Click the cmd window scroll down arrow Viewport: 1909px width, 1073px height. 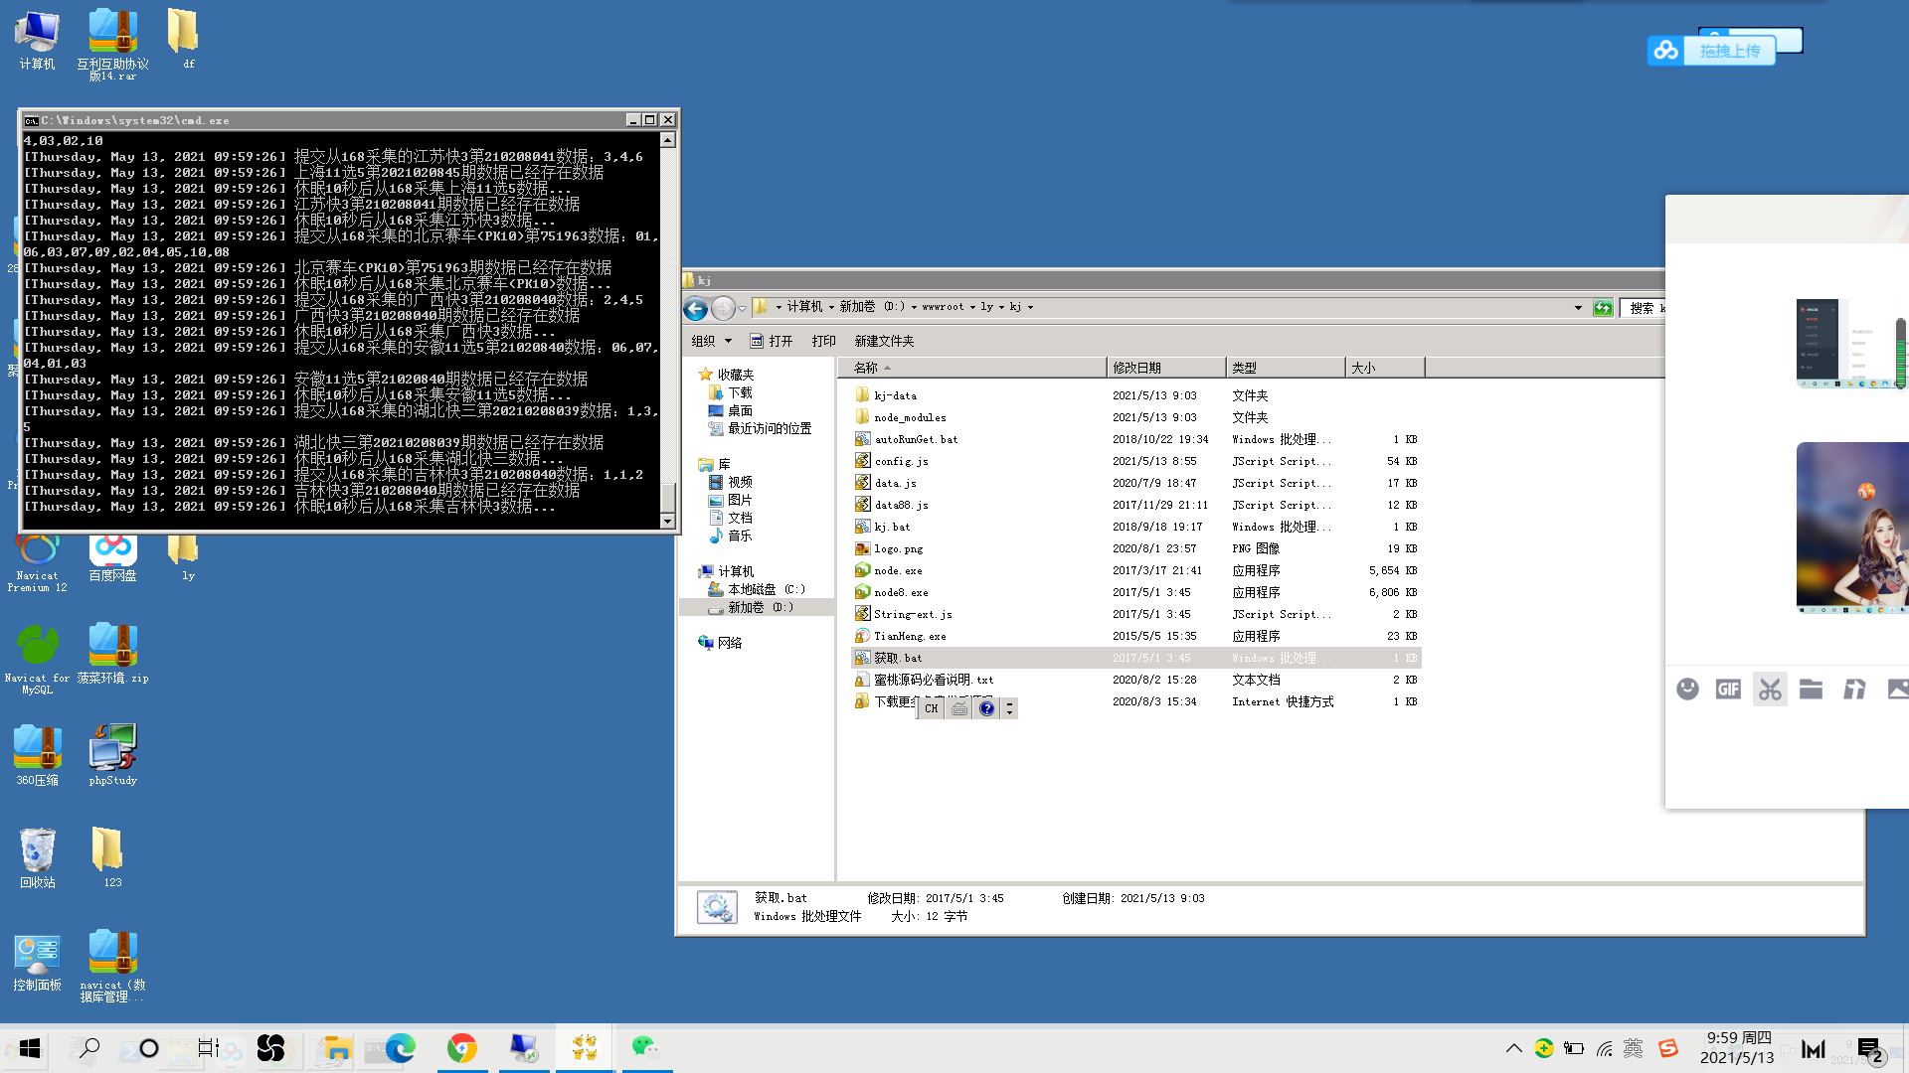(668, 521)
